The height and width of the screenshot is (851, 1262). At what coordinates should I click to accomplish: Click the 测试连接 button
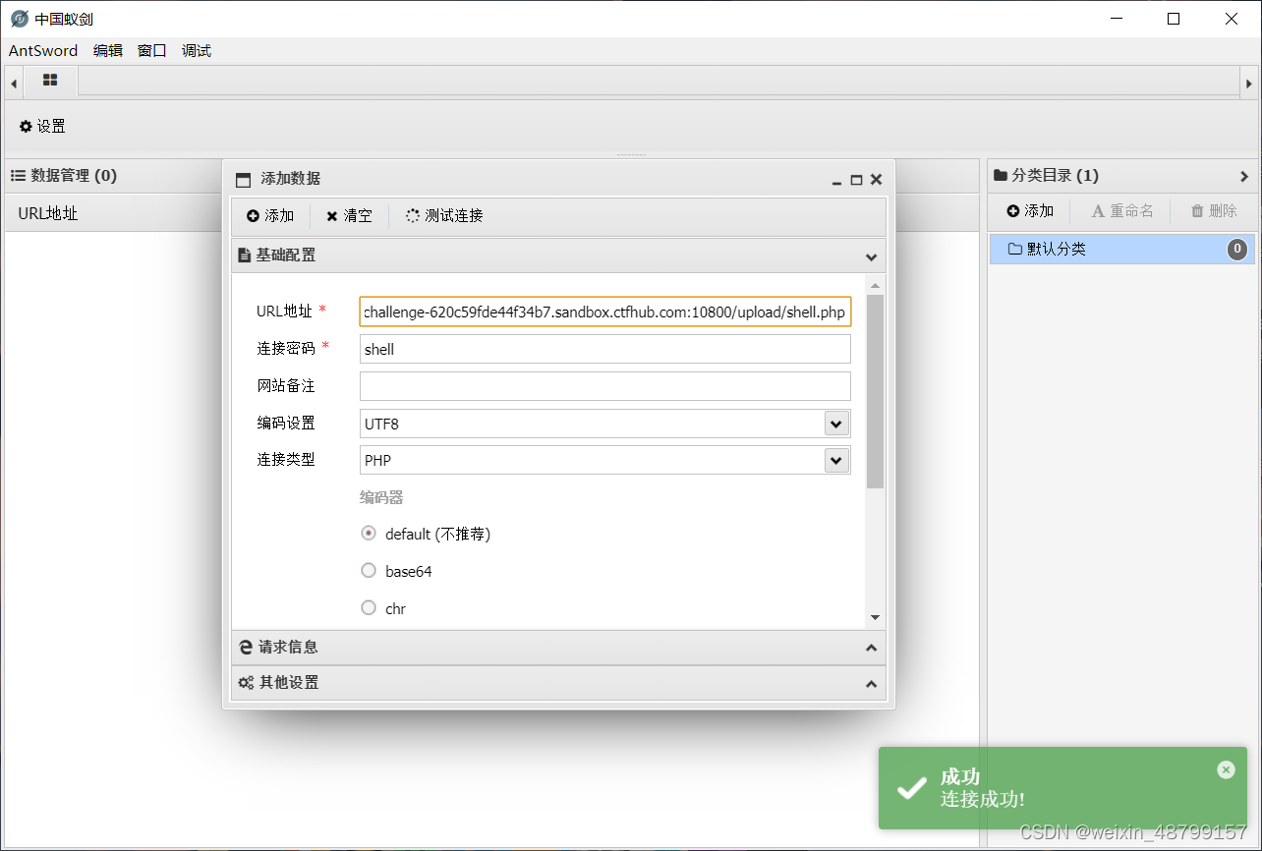pyautogui.click(x=444, y=216)
